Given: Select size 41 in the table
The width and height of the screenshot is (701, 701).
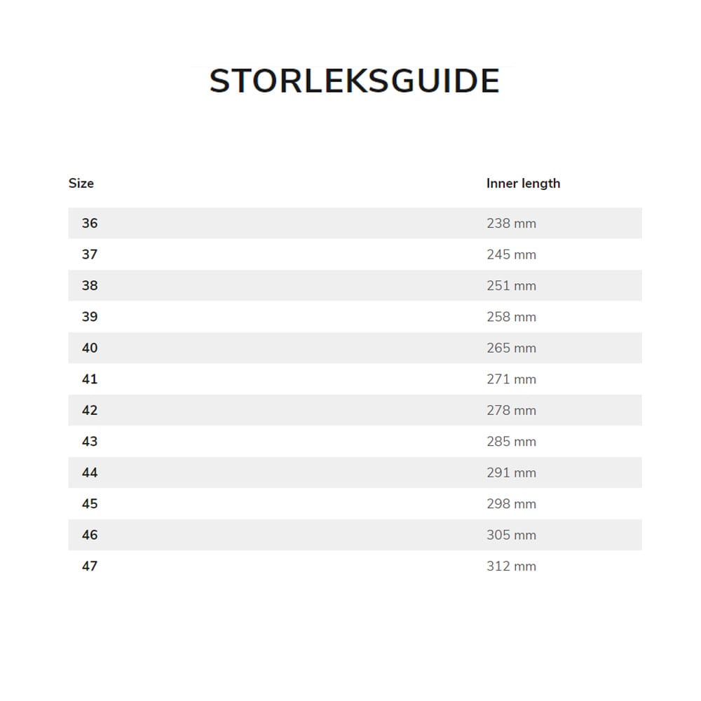Looking at the screenshot, I should tap(90, 379).
